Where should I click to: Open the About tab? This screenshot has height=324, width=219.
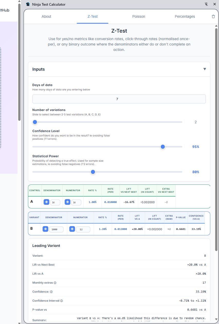pos(46,16)
